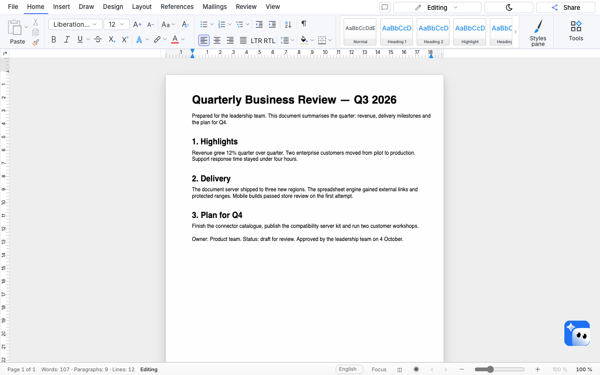The width and height of the screenshot is (600, 375).
Task: Decrease font size with A- icon
Action: [150, 24]
